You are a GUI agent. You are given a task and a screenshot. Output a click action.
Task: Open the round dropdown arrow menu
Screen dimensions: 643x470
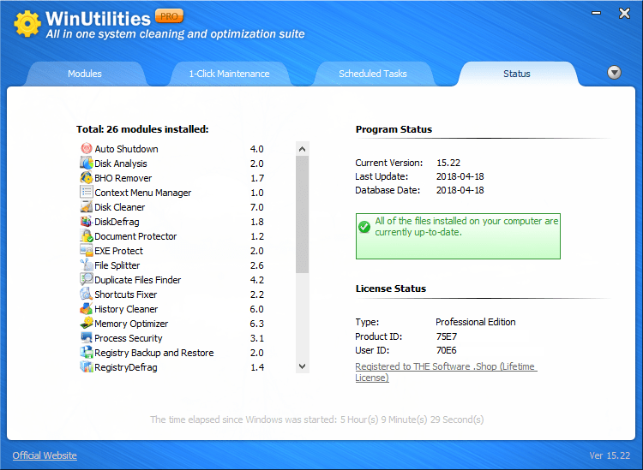click(x=614, y=73)
